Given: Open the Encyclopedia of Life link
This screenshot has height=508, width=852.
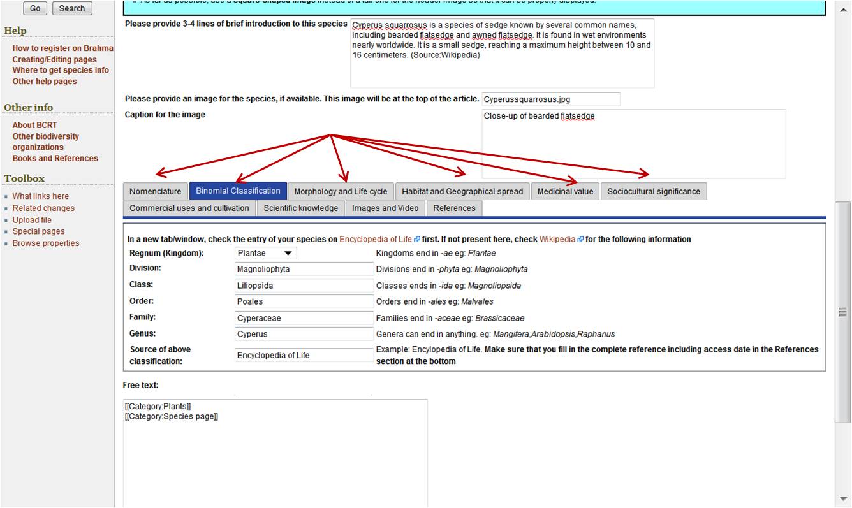Looking at the screenshot, I should click(x=376, y=240).
